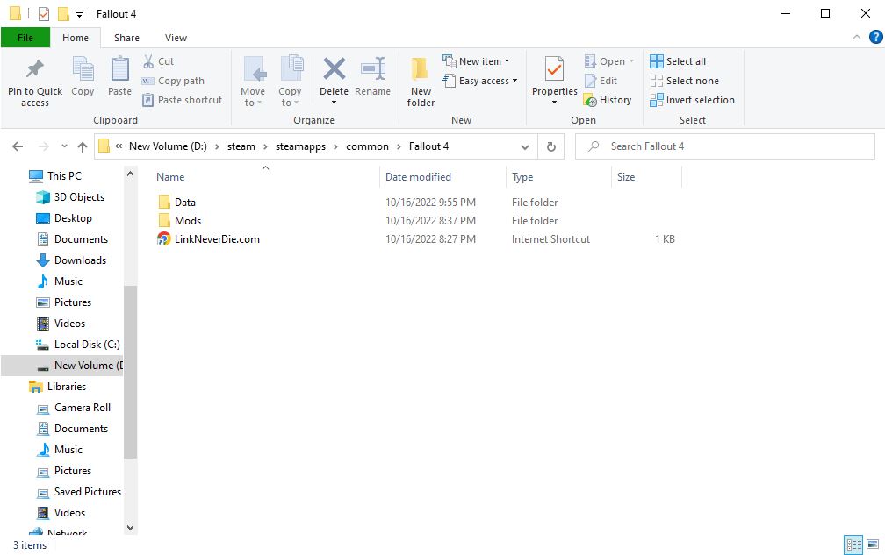The image size is (885, 555).
Task: Click Select none
Action: coord(685,80)
